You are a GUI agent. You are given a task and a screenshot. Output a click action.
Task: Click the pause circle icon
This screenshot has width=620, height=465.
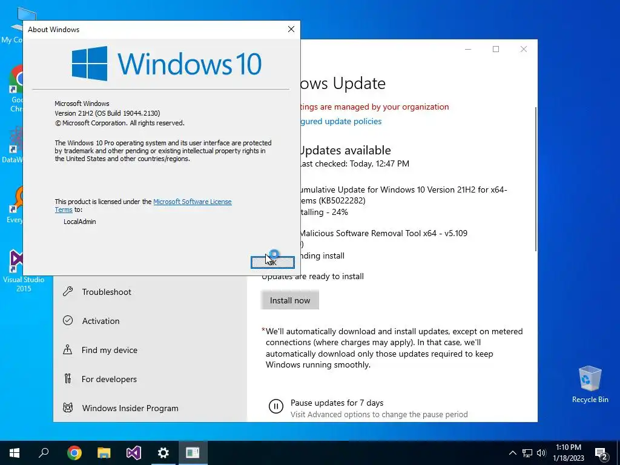tap(275, 406)
